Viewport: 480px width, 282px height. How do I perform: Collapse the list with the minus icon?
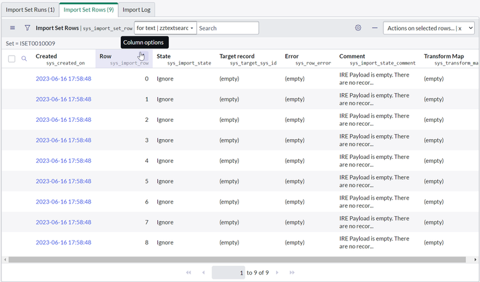(x=375, y=28)
